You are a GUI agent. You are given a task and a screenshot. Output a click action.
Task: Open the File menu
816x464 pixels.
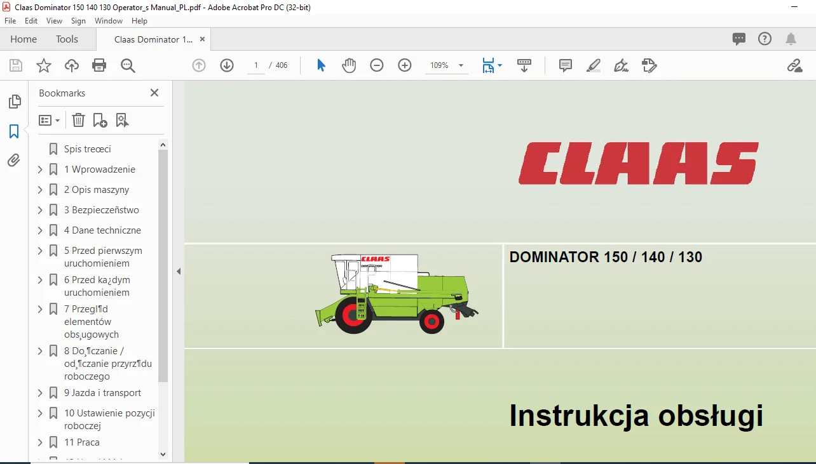(10, 21)
